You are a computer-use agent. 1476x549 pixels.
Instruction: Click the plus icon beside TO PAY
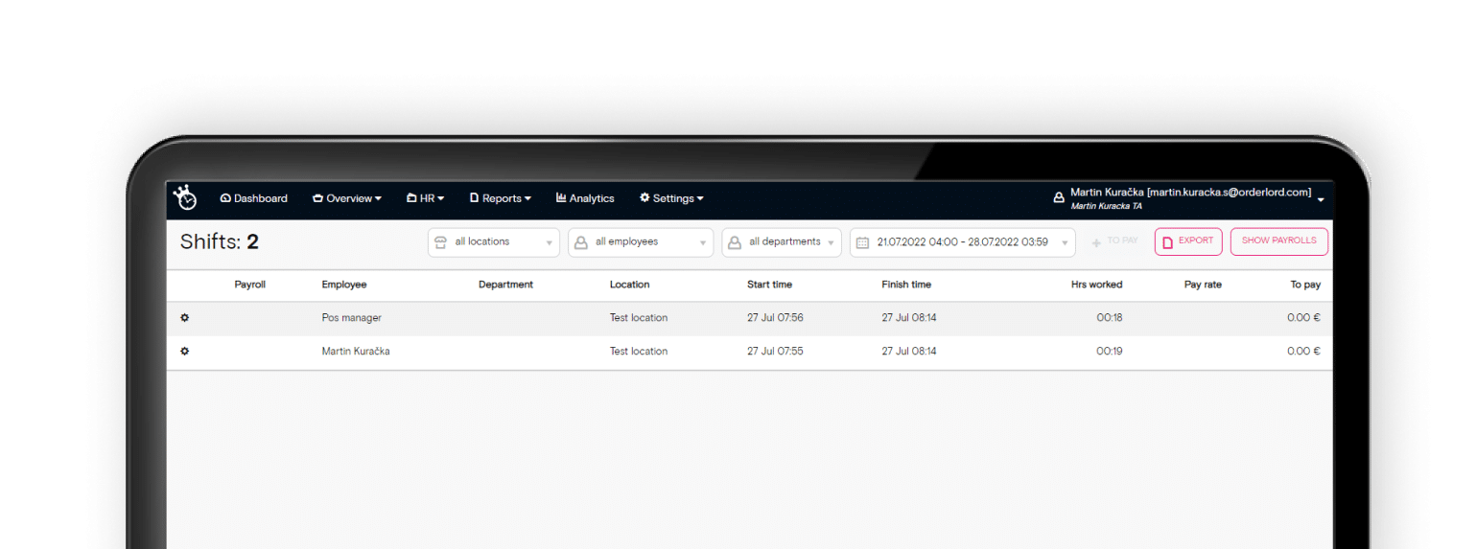point(1096,243)
